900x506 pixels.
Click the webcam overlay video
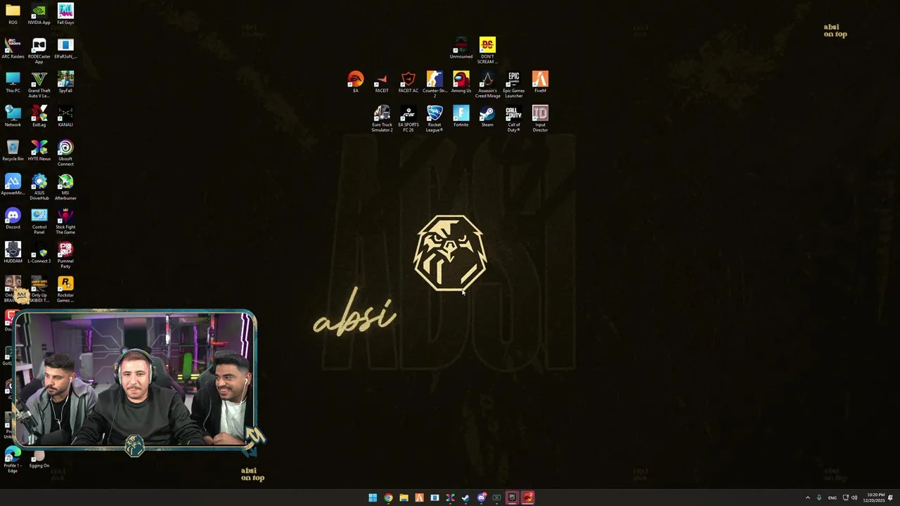(135, 379)
